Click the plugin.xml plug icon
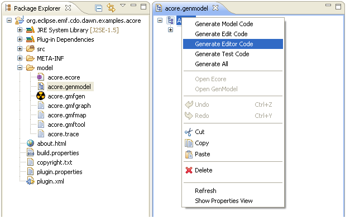Image resolution: width=350 pixels, height=218 pixels. [x=30, y=181]
